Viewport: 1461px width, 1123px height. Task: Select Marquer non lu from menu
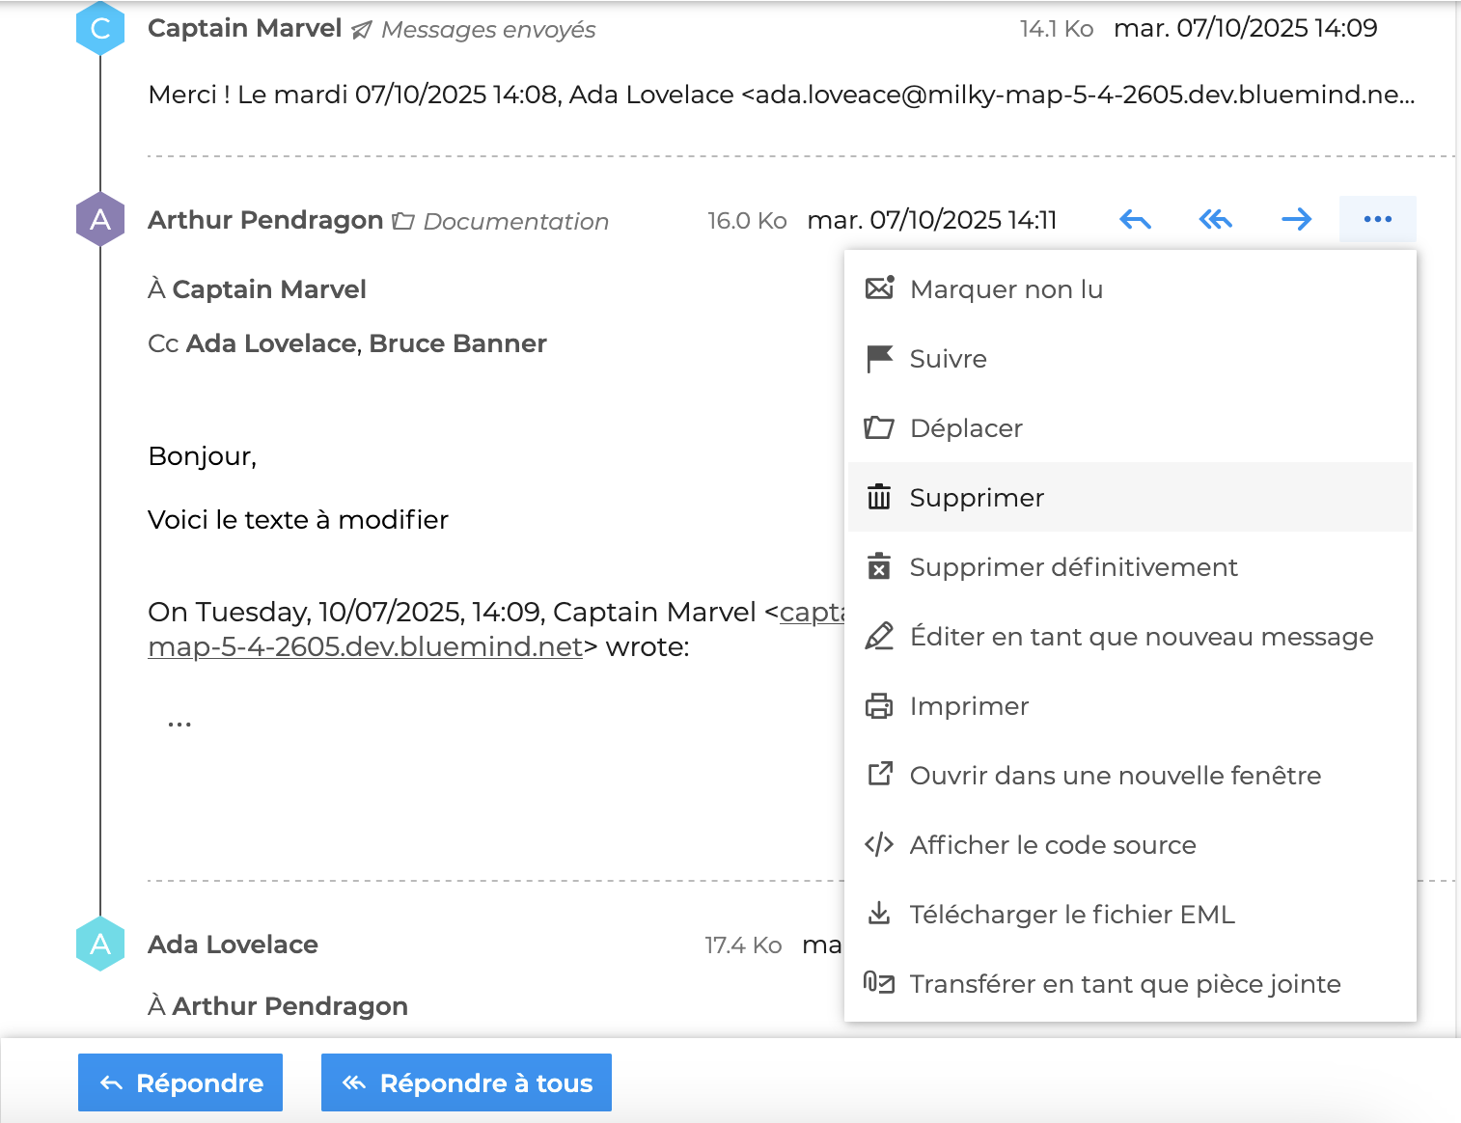pos(1006,289)
